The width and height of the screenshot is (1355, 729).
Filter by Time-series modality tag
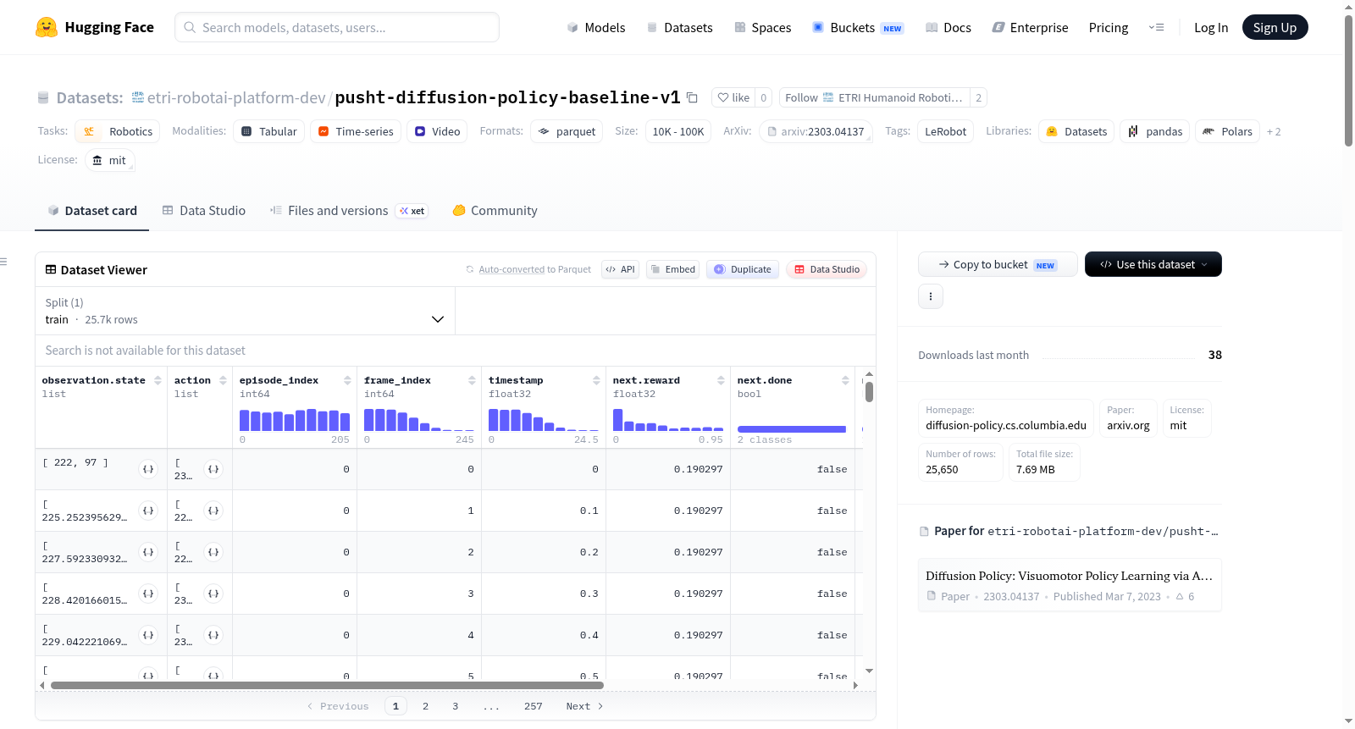pos(356,131)
